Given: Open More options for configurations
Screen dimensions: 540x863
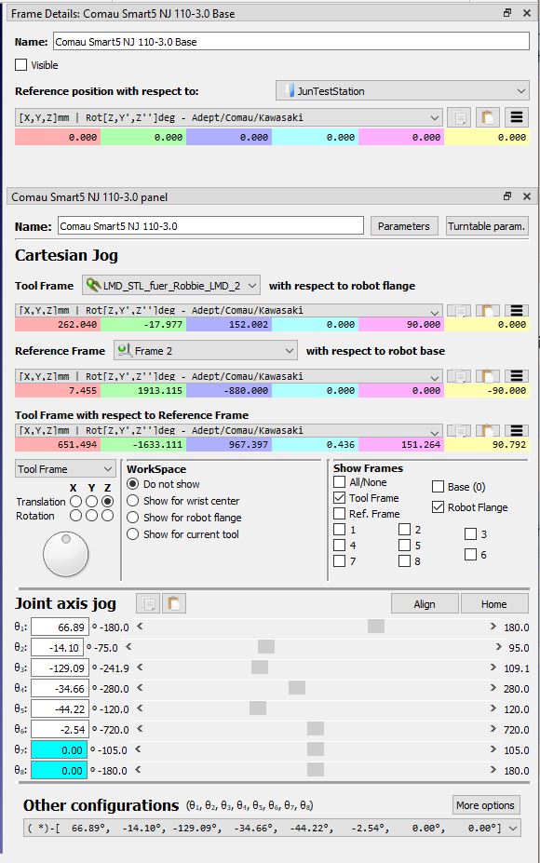Looking at the screenshot, I should click(x=485, y=805).
